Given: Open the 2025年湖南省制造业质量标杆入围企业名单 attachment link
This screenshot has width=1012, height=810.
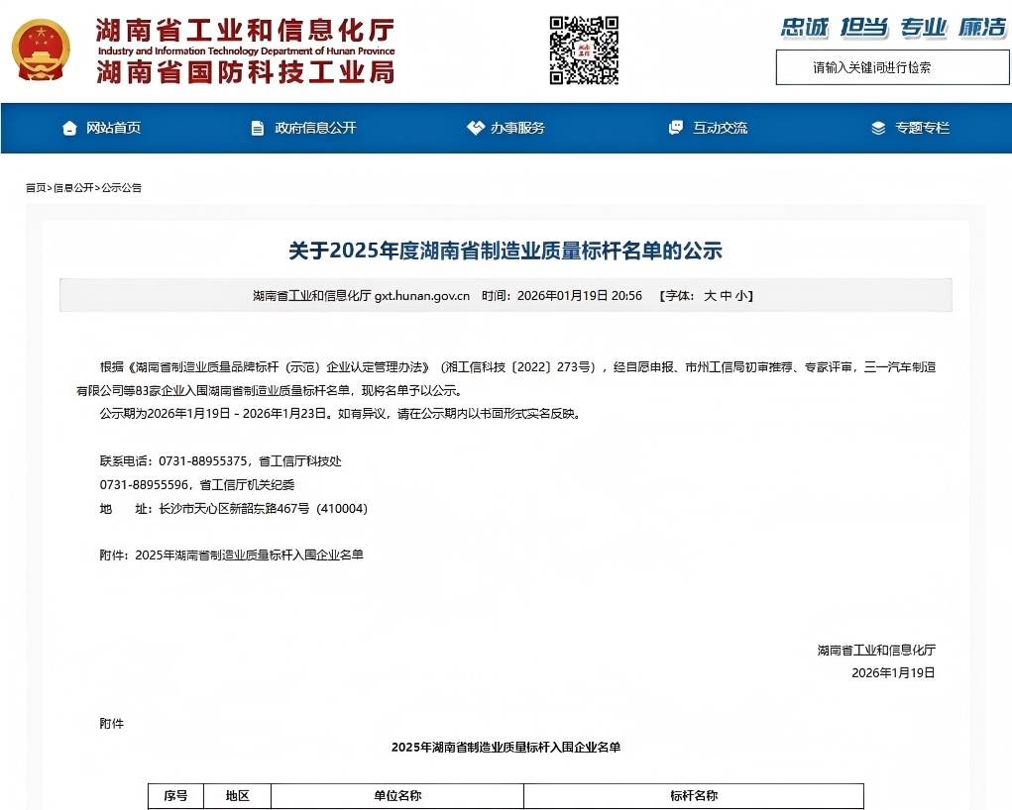Looking at the screenshot, I should 249,555.
